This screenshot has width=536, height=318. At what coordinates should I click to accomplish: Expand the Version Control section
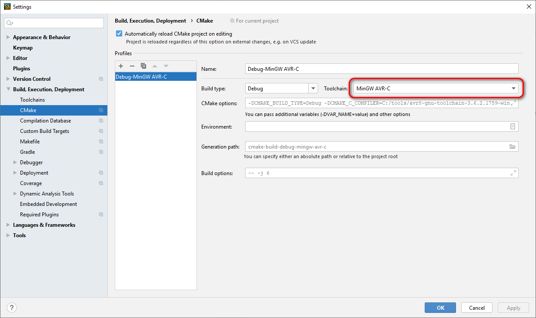coord(8,79)
